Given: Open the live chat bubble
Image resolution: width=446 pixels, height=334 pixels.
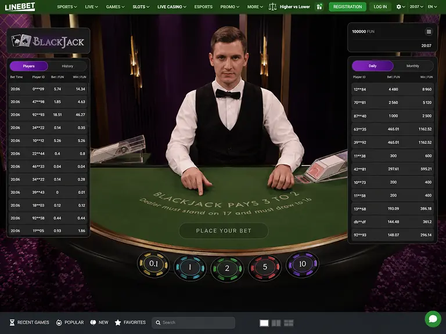Looking at the screenshot, I should click(433, 319).
